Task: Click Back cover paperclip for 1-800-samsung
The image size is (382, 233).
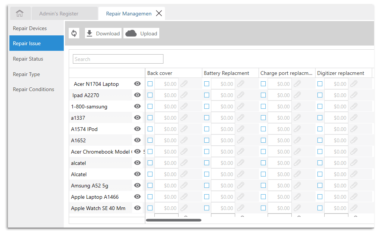Action: pyautogui.click(x=184, y=107)
